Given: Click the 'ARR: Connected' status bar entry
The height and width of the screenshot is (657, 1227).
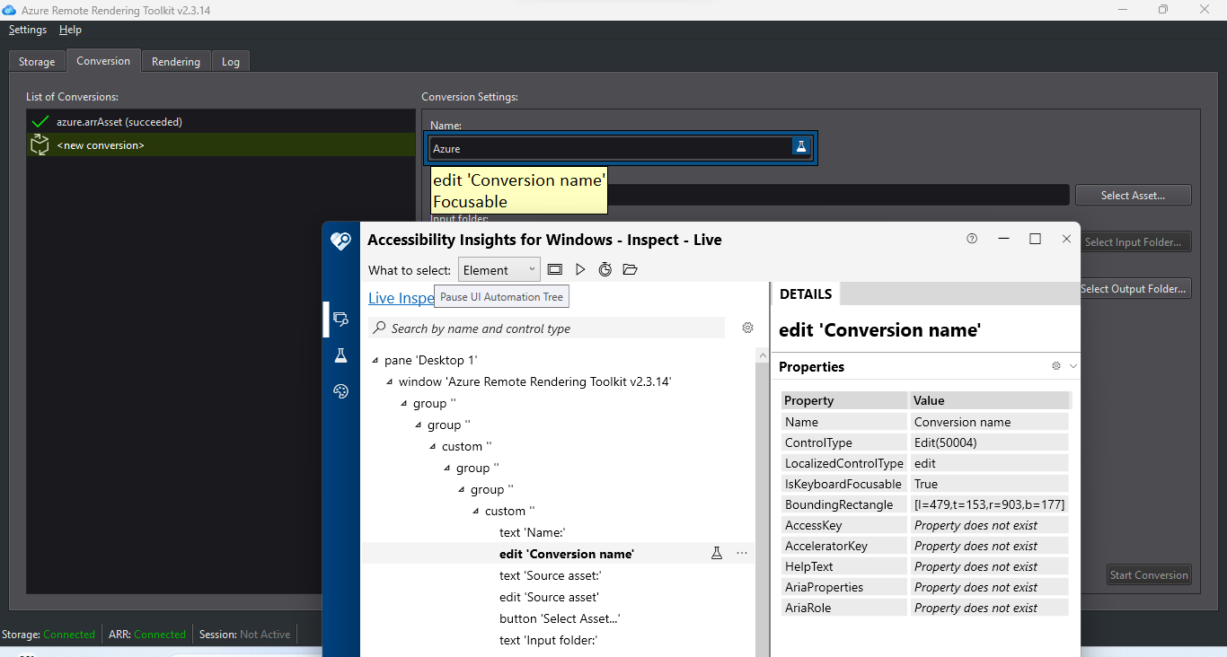Looking at the screenshot, I should (x=147, y=635).
